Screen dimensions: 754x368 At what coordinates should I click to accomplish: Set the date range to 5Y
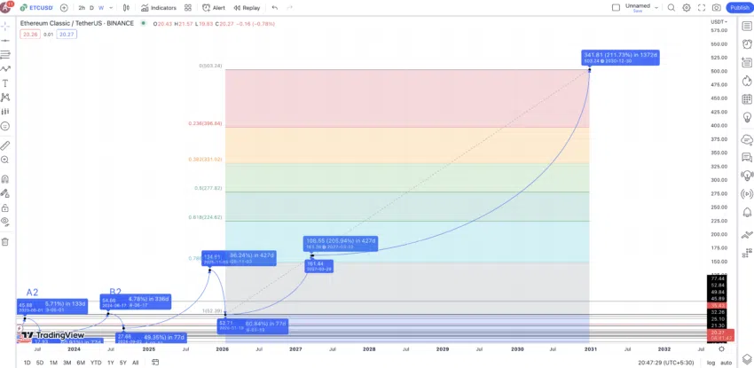(x=123, y=362)
